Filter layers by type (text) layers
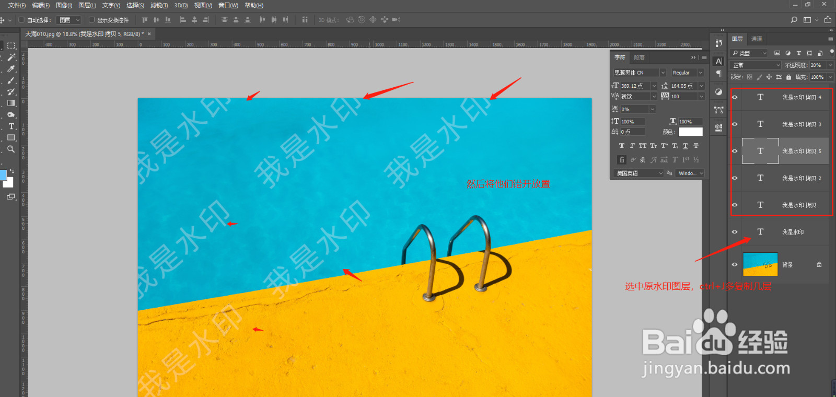836x397 pixels. 798,53
